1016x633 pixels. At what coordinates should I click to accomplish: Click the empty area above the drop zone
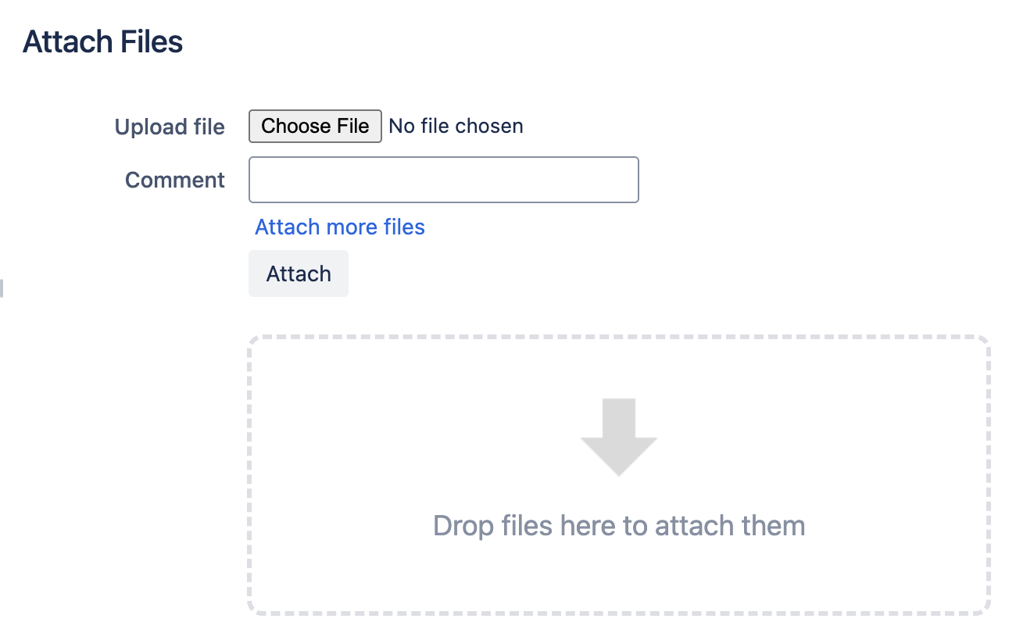[x=618, y=316]
